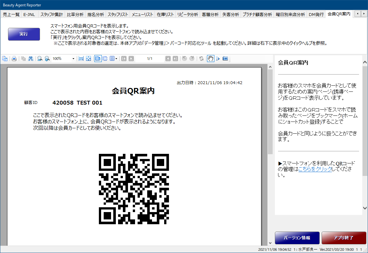The width and height of the screenshot is (368, 253).
Task: Click the fit page width icon
Action: [x=81, y=59]
